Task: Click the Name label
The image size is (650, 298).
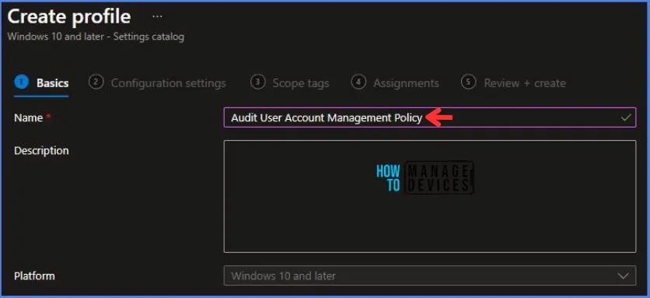Action: click(x=29, y=117)
